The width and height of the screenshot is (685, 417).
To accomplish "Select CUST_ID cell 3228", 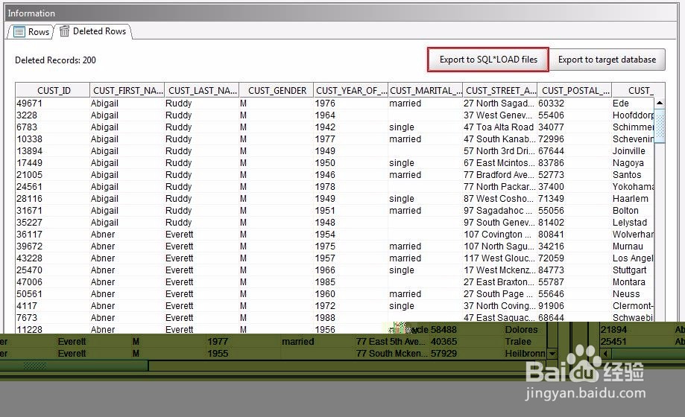I will pos(52,115).
